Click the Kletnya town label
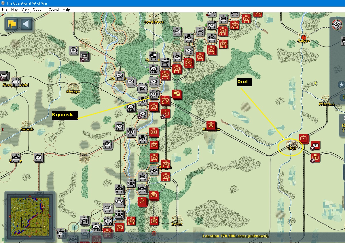Viewport: 345px width, 243px height. click(73, 91)
